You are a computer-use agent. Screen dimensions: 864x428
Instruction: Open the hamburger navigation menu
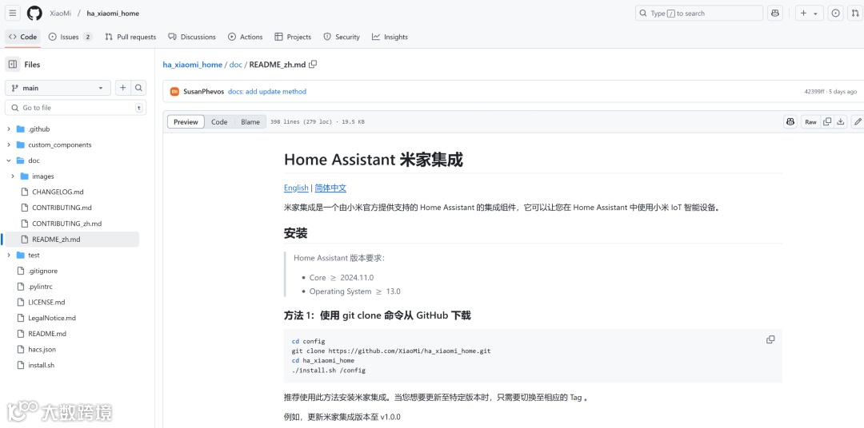(x=14, y=14)
